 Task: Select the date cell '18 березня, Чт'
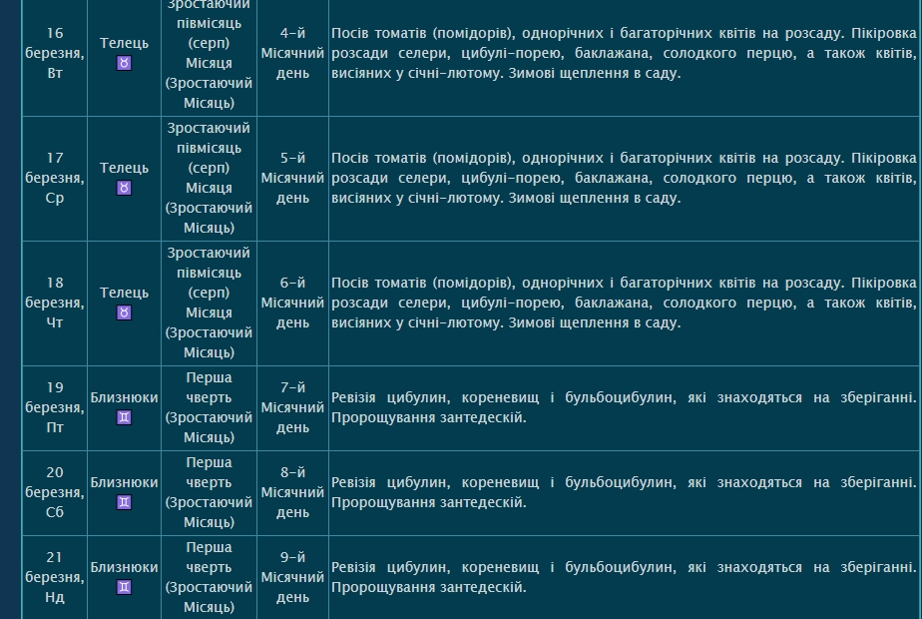[55, 303]
